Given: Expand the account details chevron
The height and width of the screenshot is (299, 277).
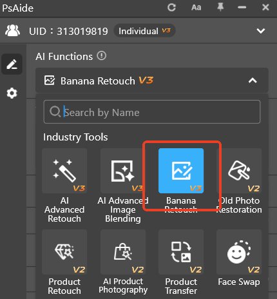Looking at the screenshot, I should pyautogui.click(x=261, y=31).
